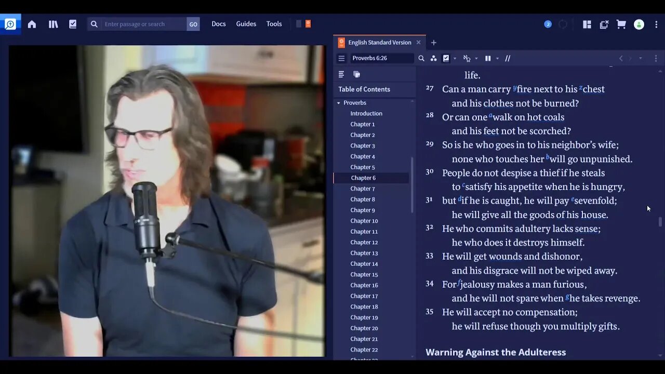
Task: Click the orange ESV resource cover icon
Action: click(341, 43)
